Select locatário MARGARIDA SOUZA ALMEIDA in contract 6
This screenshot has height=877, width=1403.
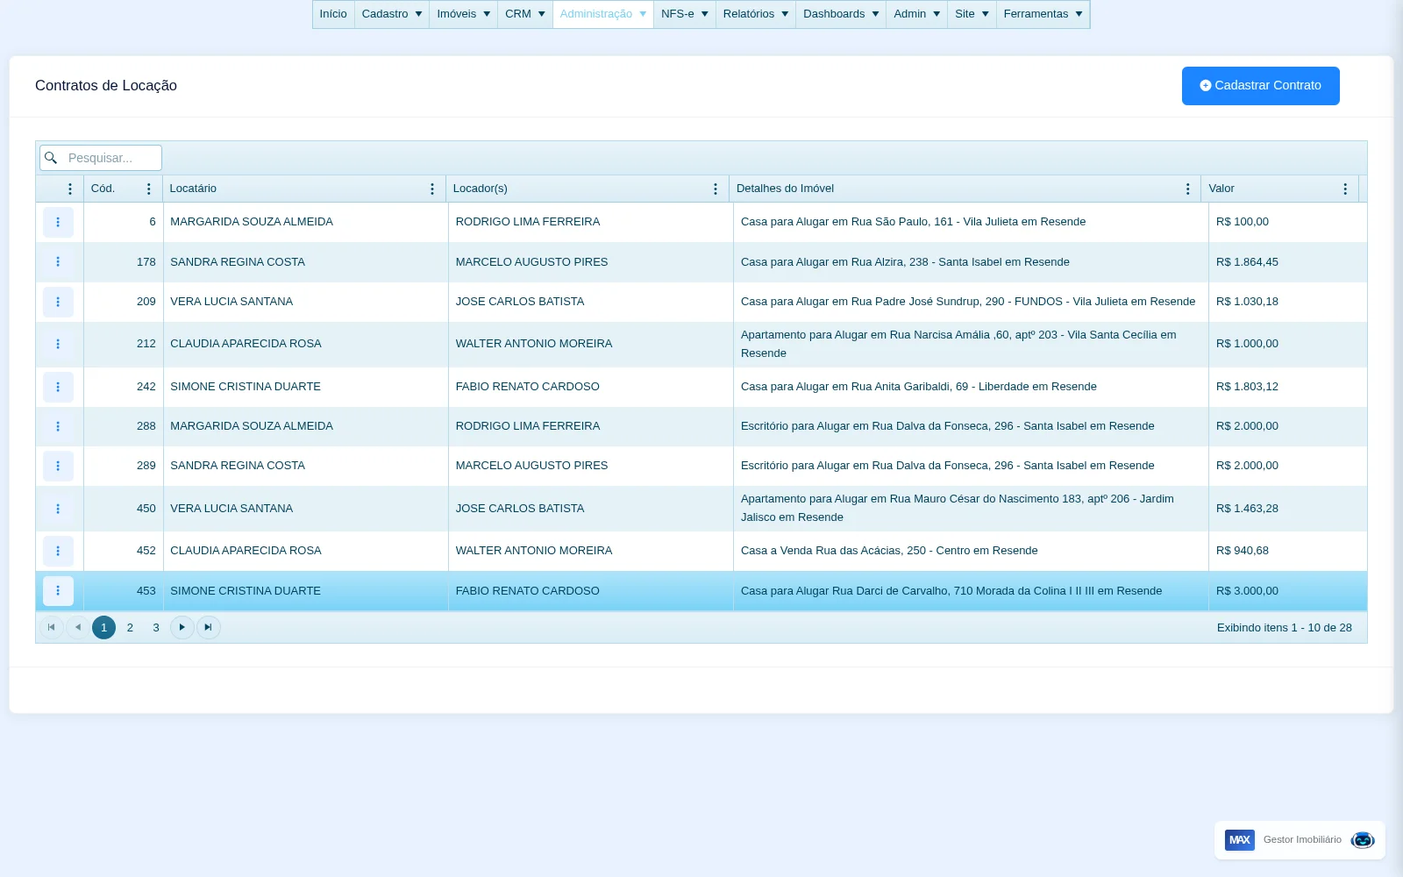point(252,222)
